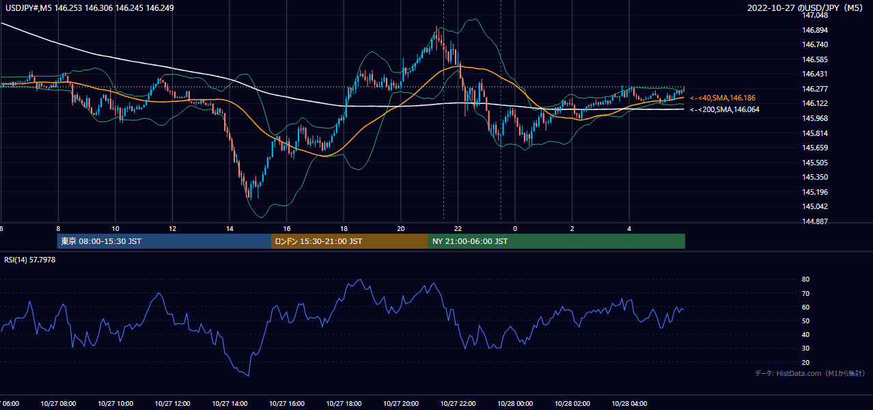Select price axis value 145.659
Viewport: 873px width, 410px height.
[x=816, y=148]
